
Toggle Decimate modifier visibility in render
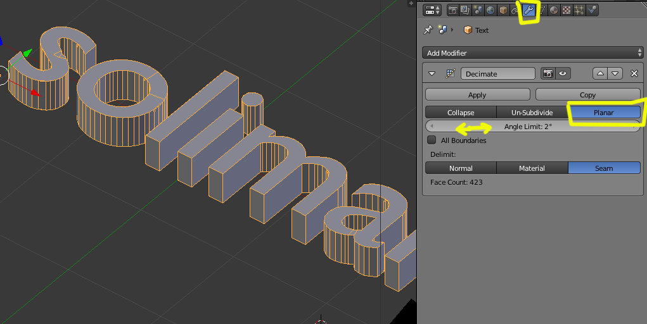pos(548,74)
